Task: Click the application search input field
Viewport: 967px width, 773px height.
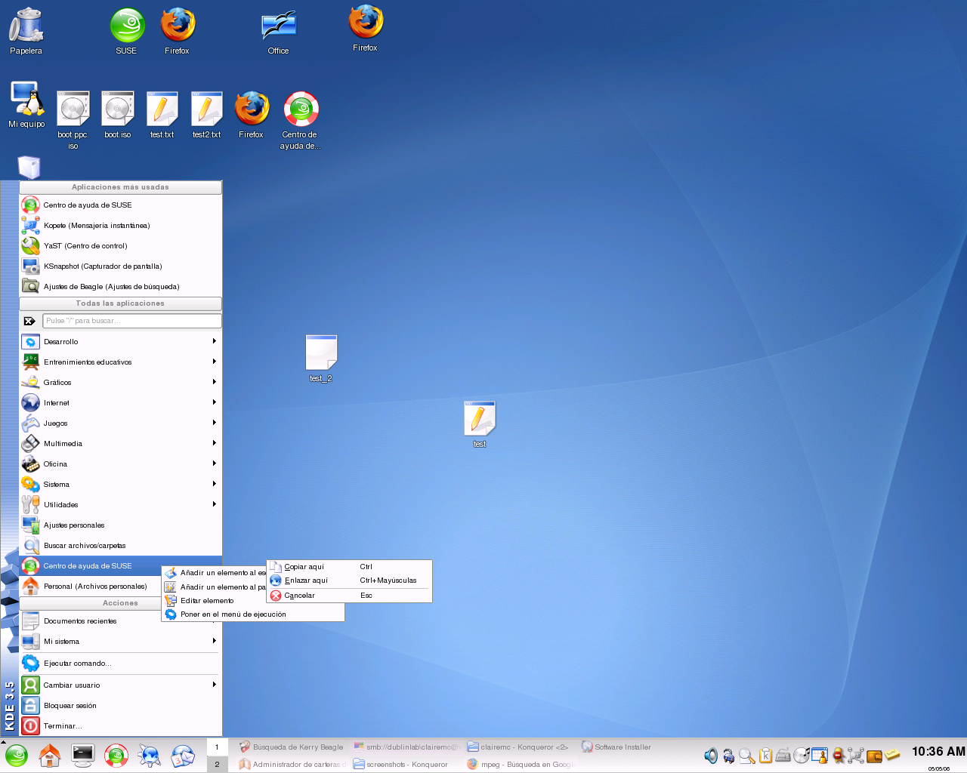Action: pyautogui.click(x=131, y=321)
